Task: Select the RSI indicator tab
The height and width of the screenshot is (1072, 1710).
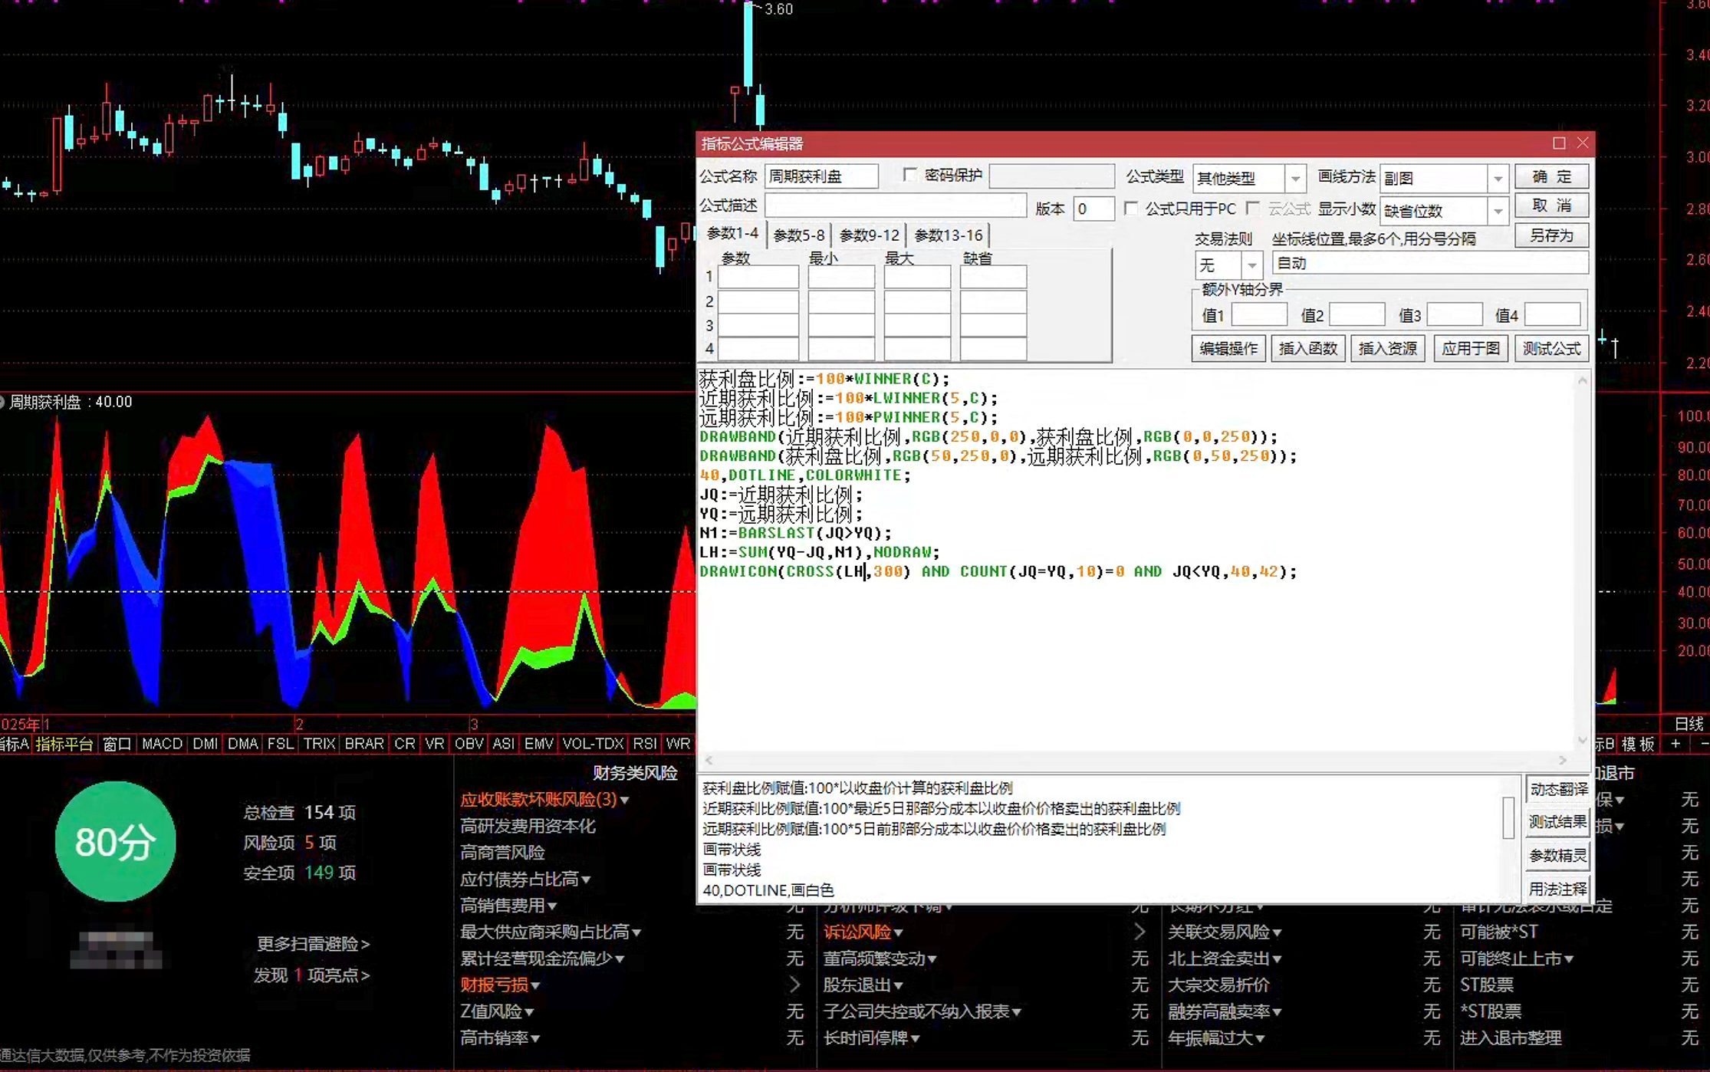Action: coord(644,744)
